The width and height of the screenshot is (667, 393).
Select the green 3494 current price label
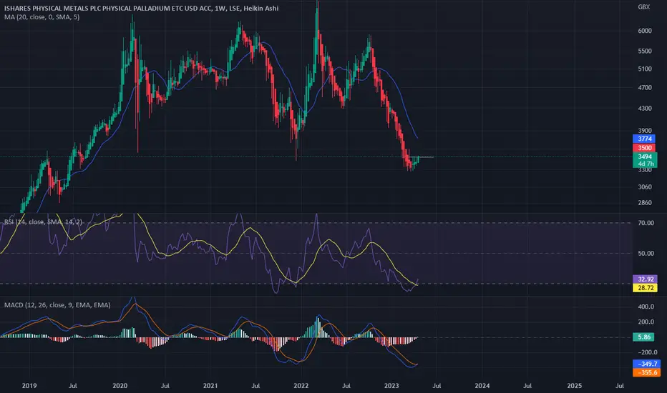[645, 156]
